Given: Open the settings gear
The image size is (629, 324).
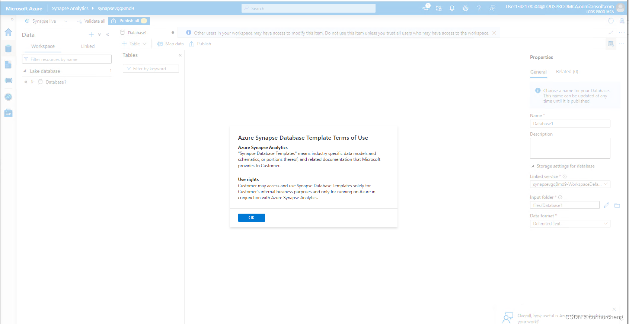Looking at the screenshot, I should click(x=466, y=8).
